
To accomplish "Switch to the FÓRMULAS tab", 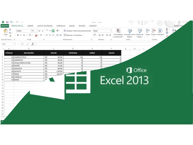I will (x=61, y=26).
